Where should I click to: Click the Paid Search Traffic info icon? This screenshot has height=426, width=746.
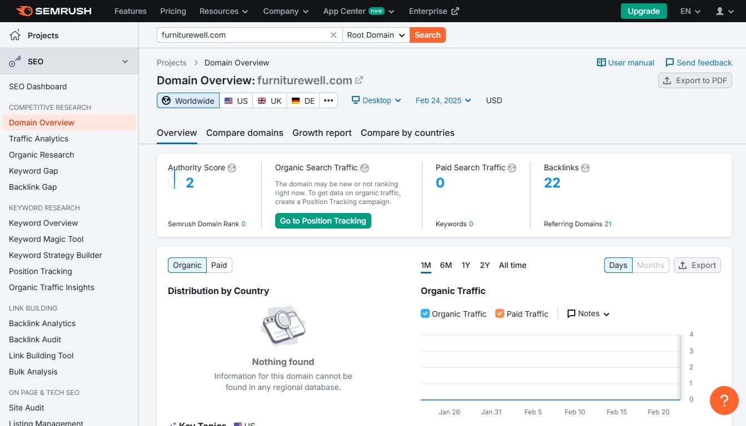coord(512,168)
